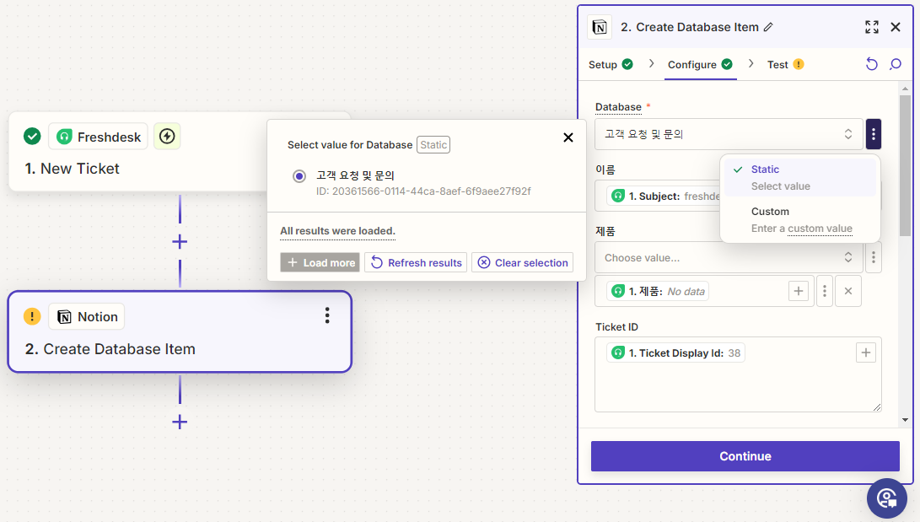Image resolution: width=920 pixels, height=522 pixels.
Task: Choose the Custom value option
Action: (x=800, y=219)
